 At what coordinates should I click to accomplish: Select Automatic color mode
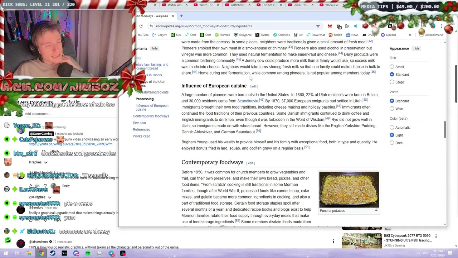tap(392, 128)
